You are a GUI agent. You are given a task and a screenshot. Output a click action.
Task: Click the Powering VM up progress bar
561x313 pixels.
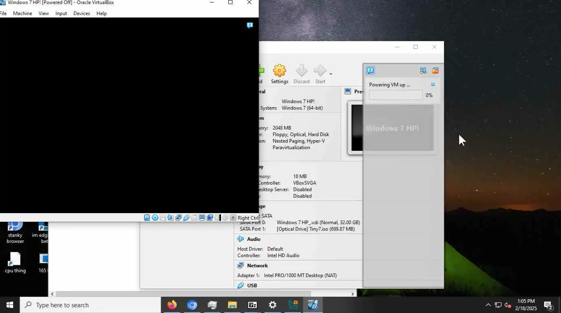[x=396, y=95]
